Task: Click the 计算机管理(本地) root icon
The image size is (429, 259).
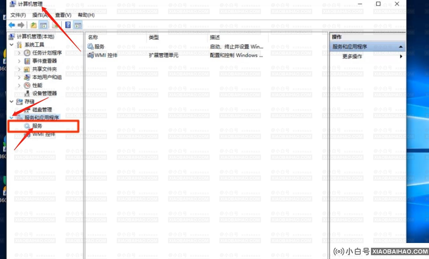Action: pos(12,37)
